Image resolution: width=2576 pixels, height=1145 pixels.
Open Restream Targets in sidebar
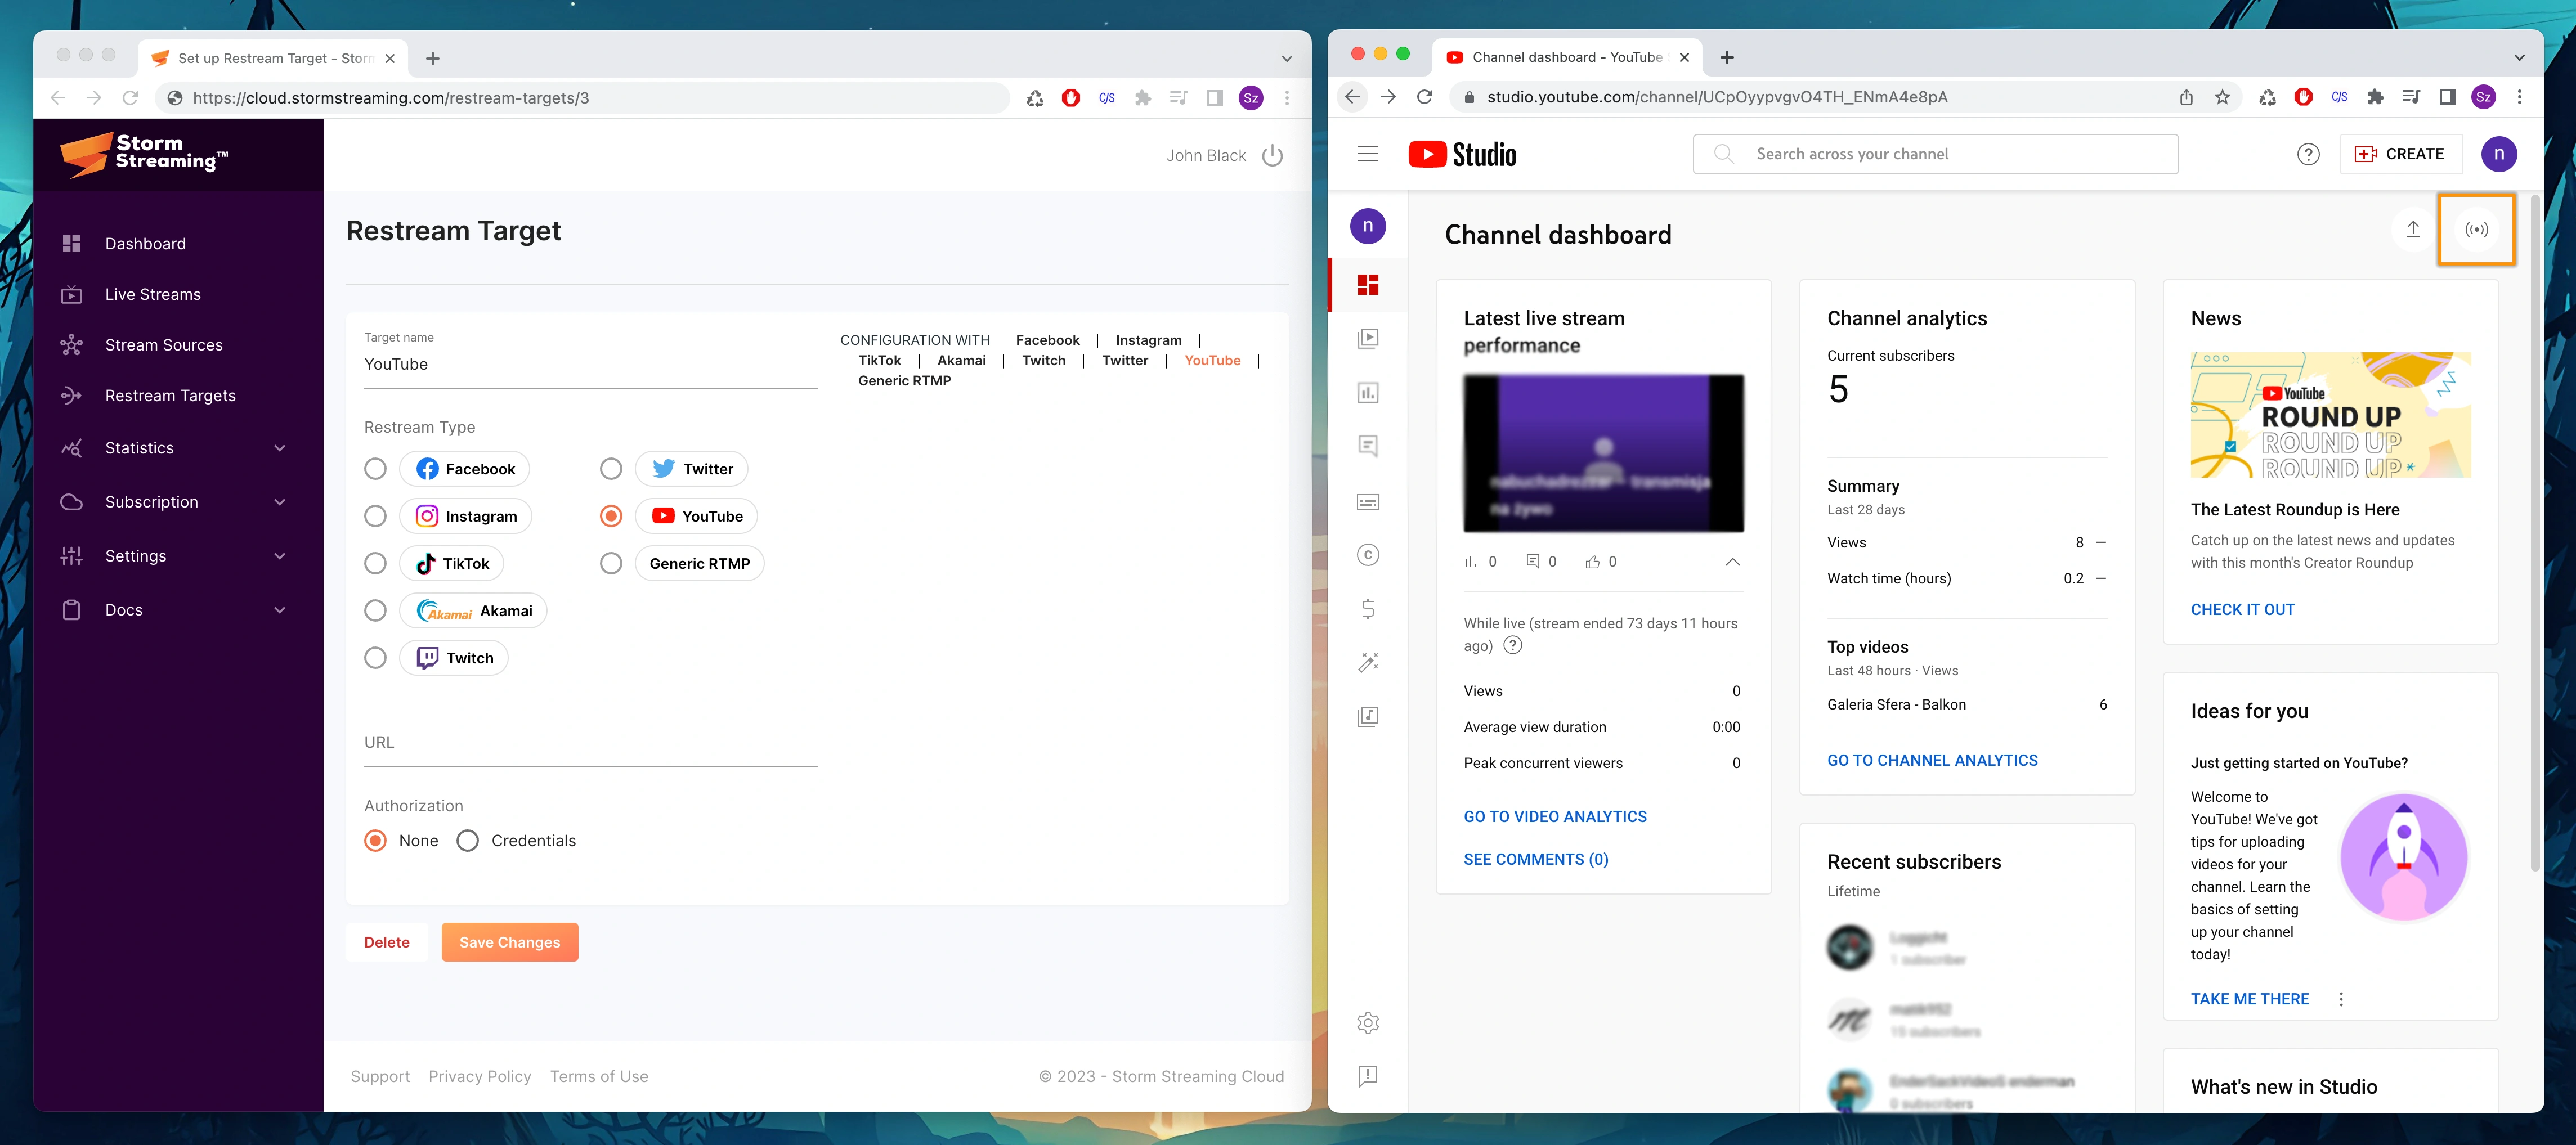(170, 396)
